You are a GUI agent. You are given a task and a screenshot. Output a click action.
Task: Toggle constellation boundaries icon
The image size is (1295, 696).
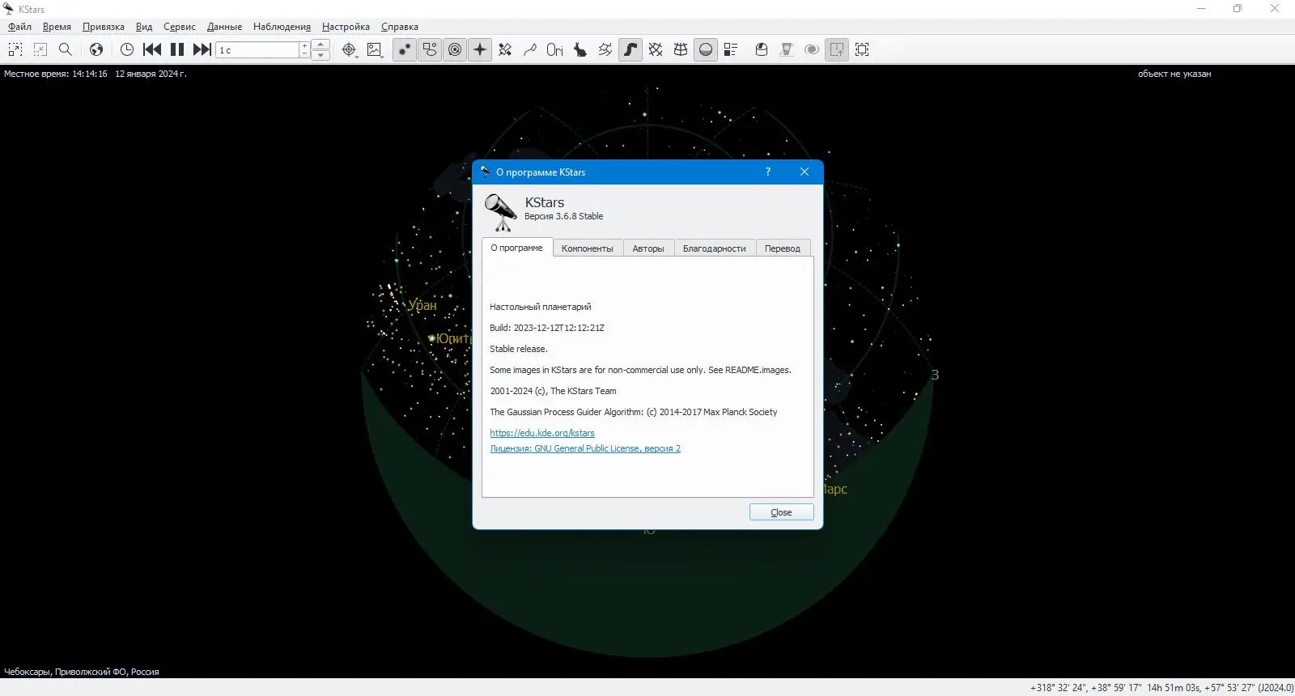[605, 49]
